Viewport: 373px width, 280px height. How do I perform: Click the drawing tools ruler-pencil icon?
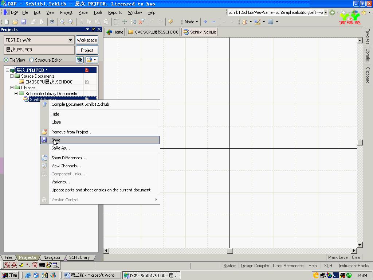coord(258,22)
